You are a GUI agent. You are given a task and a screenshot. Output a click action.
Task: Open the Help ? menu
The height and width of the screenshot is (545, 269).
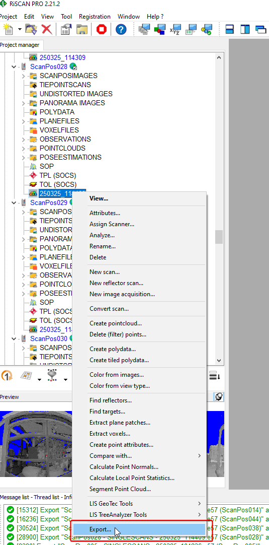tap(155, 16)
